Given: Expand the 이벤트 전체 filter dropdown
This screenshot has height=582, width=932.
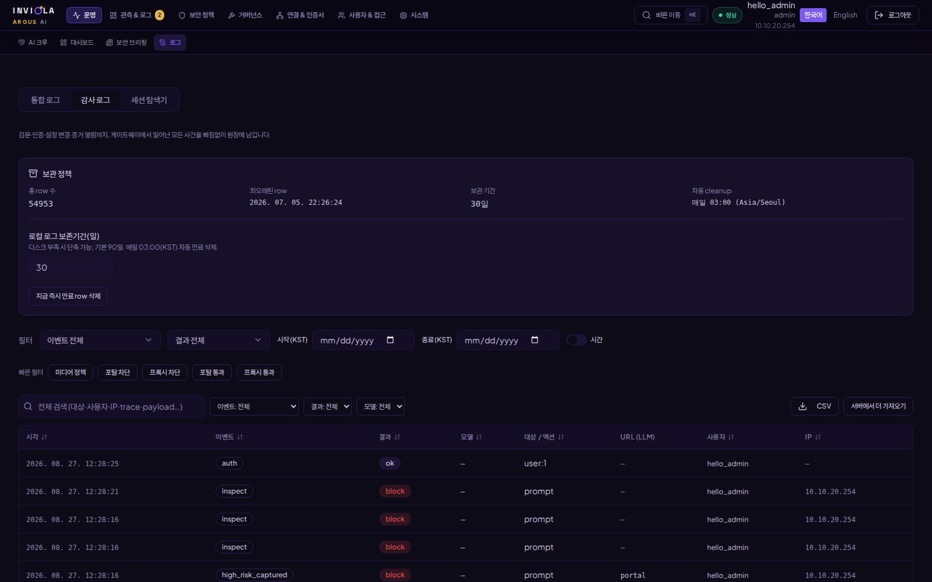Looking at the screenshot, I should (100, 340).
